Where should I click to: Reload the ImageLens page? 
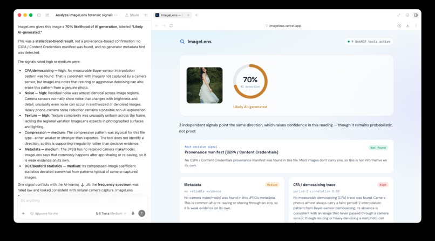[x=171, y=25]
